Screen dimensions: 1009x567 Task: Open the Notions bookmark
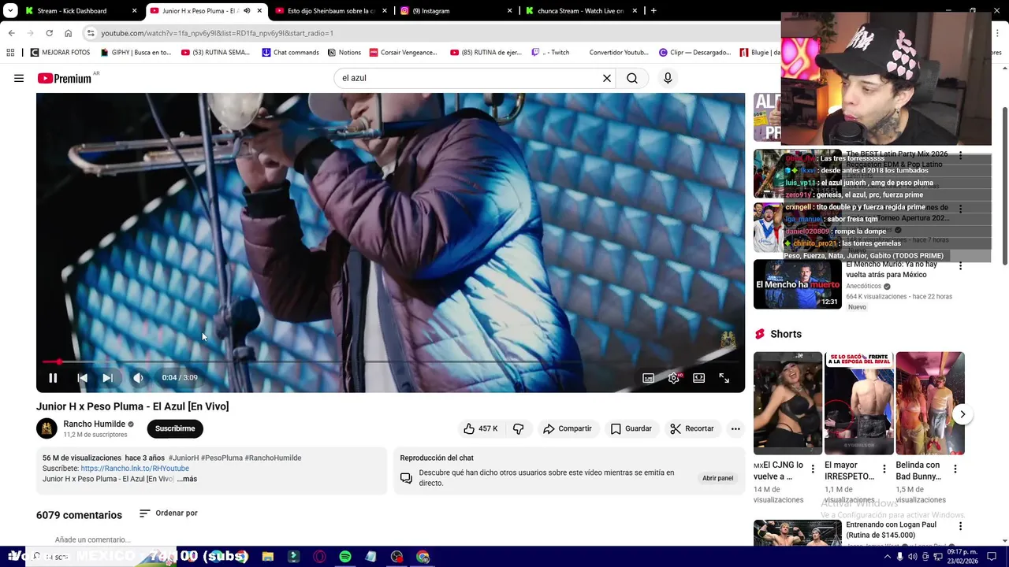(x=344, y=53)
